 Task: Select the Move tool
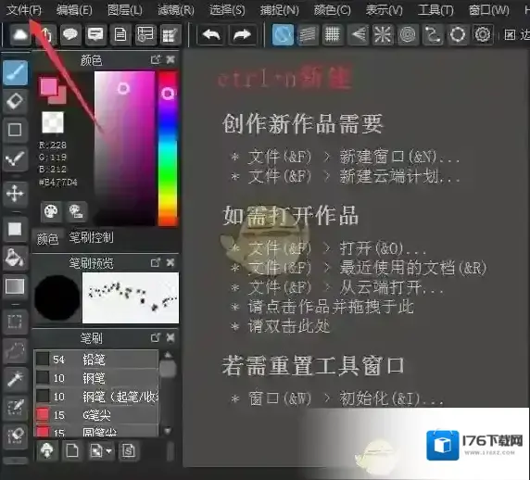coord(15,194)
